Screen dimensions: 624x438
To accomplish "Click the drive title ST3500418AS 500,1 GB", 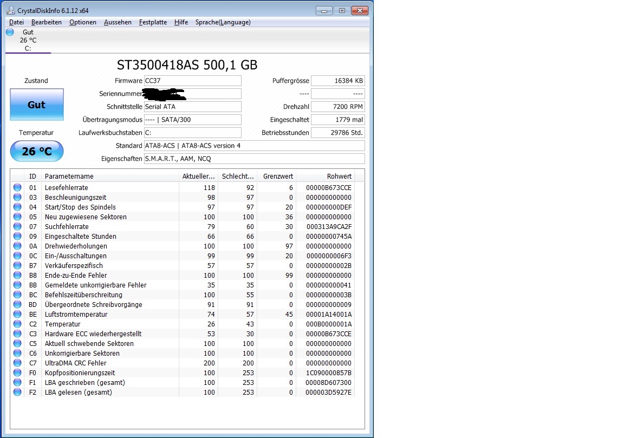I will pos(187,65).
